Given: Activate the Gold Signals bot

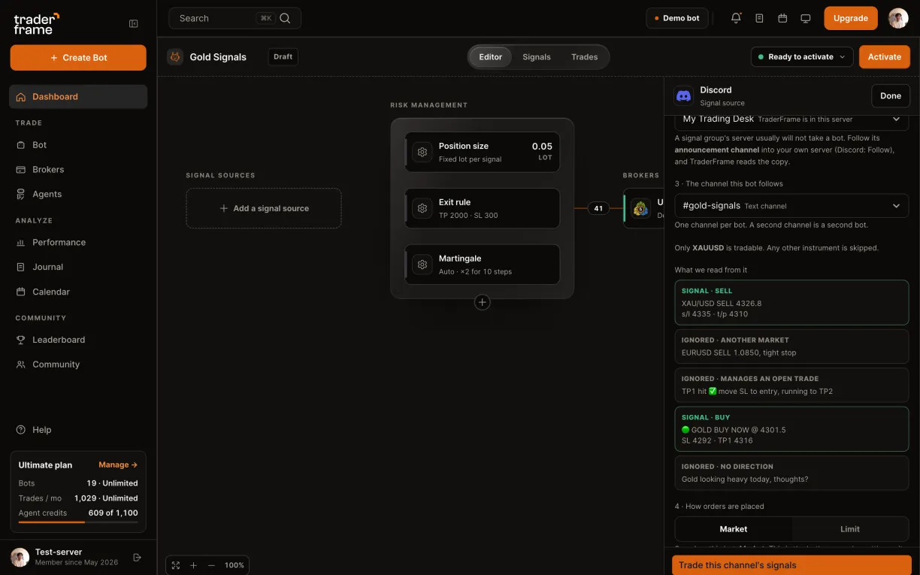Looking at the screenshot, I should point(885,56).
